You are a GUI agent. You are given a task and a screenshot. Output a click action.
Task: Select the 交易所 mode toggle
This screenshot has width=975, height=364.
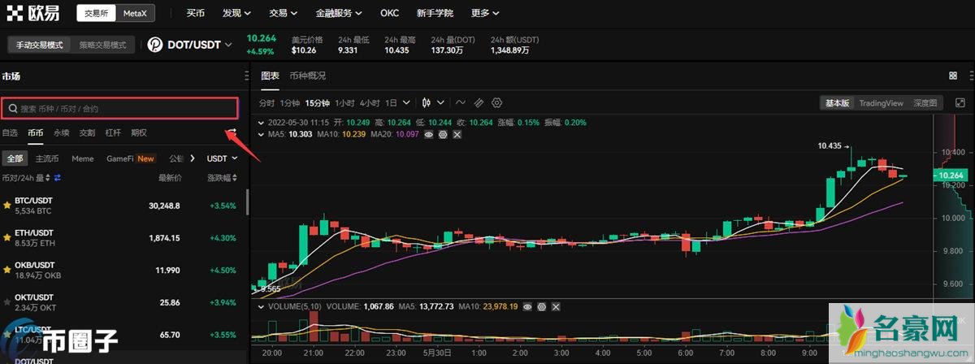click(97, 14)
